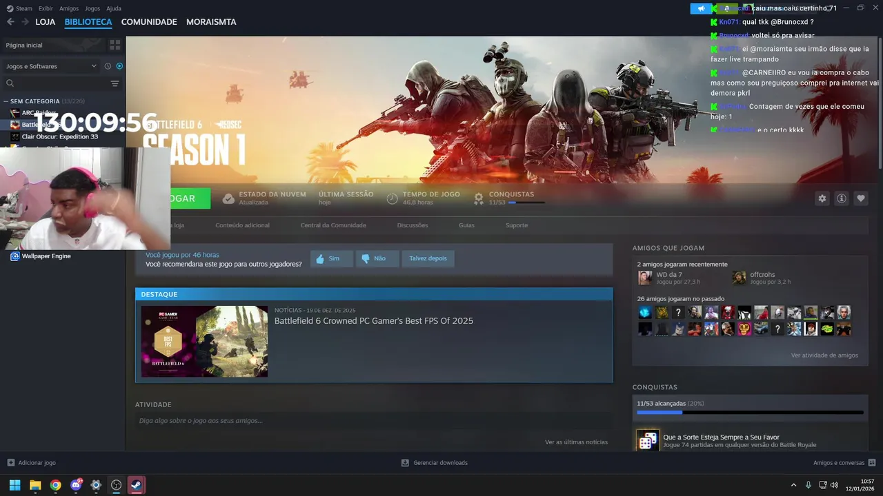The image size is (883, 496).
Task: Go forward with the right arrow
Action: pyautogui.click(x=25, y=22)
